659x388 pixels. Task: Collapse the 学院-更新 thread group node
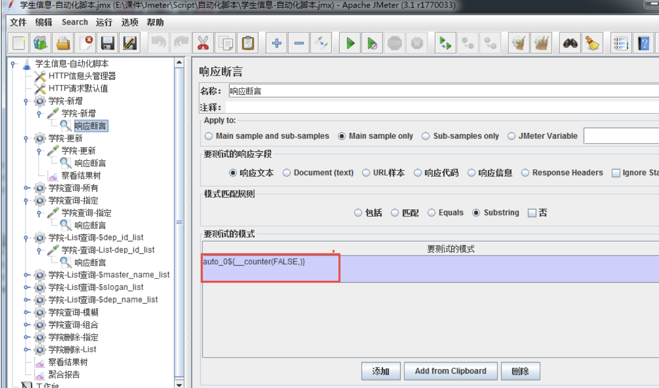point(27,138)
